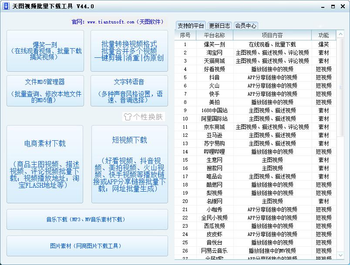Open the 音乐下载 MP3/MV downloader

click(x=87, y=219)
